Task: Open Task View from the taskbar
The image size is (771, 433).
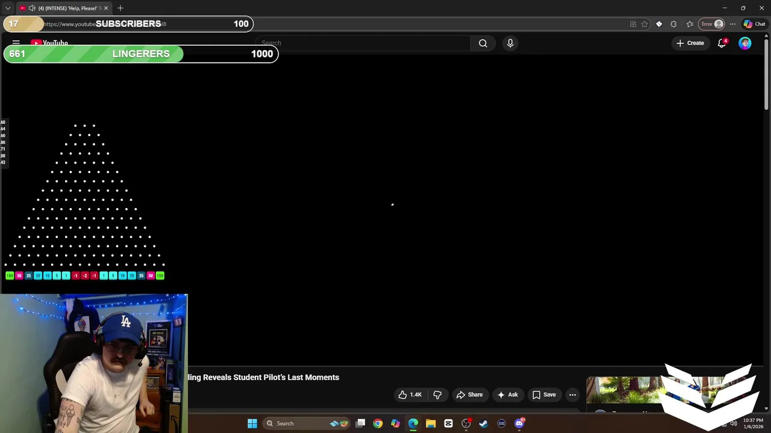Action: coord(360,423)
